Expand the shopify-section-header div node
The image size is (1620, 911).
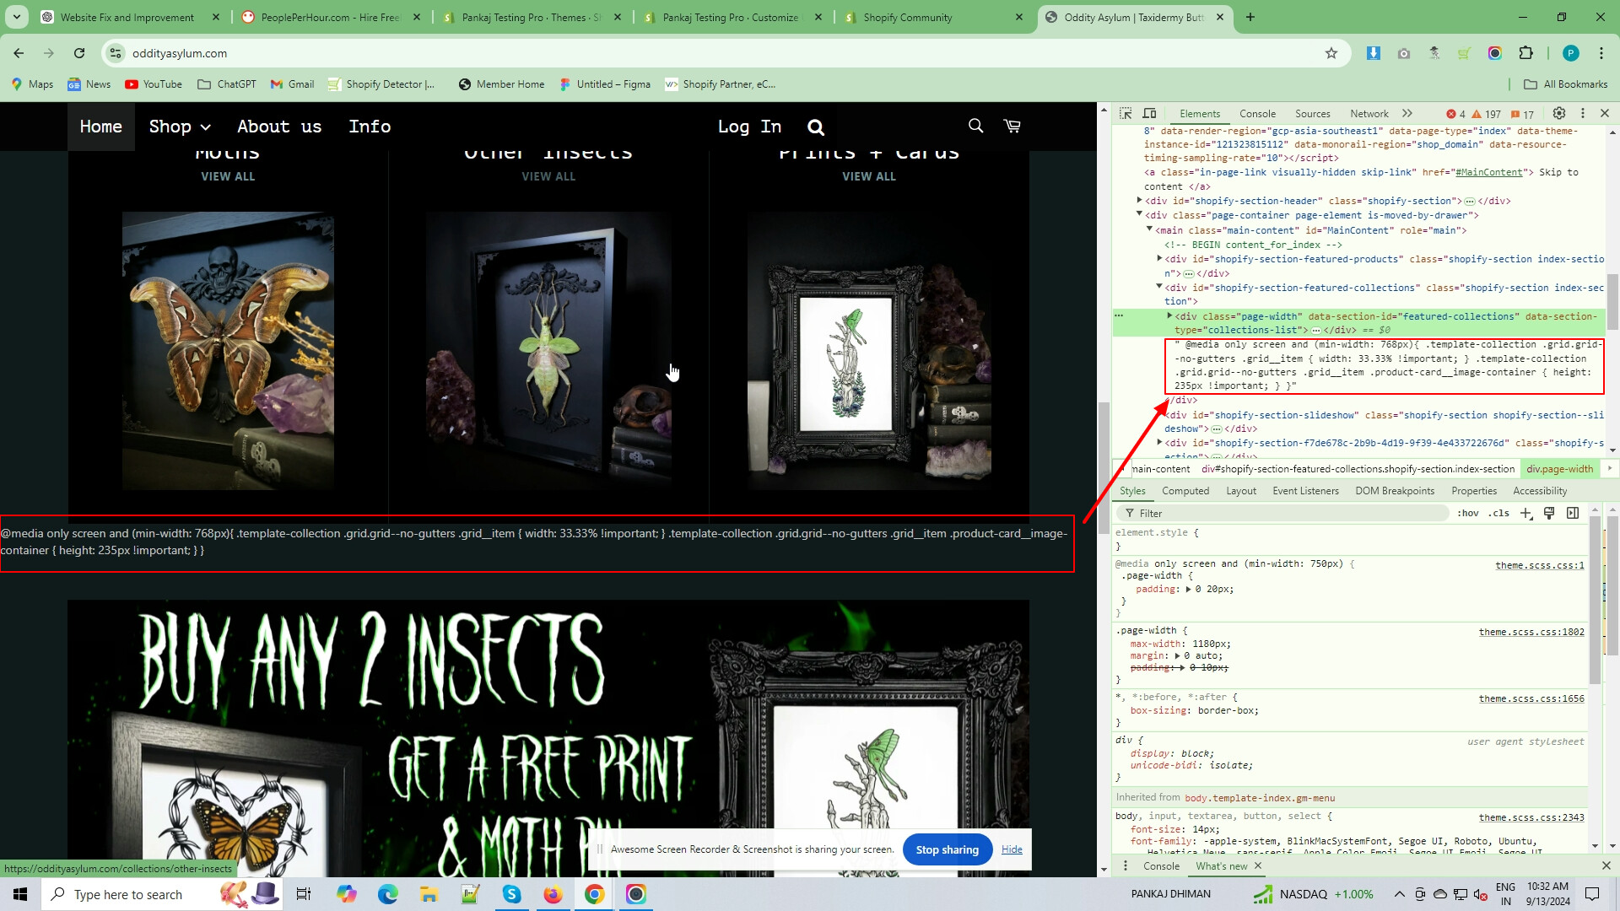(x=1139, y=201)
